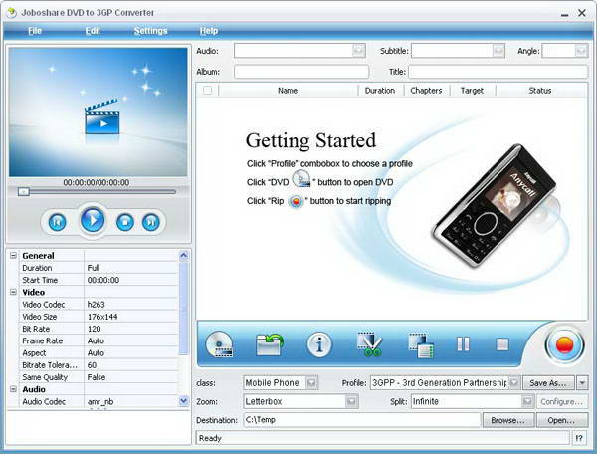This screenshot has height=454, width=597.
Task: Click the previous chapter playback button
Action: click(x=57, y=222)
